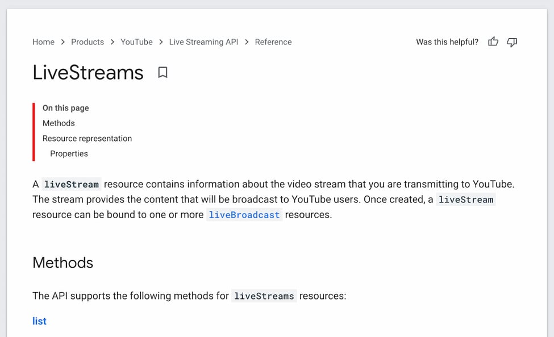Image resolution: width=554 pixels, height=337 pixels.
Task: Jump to the Properties subsection
Action: tap(69, 153)
